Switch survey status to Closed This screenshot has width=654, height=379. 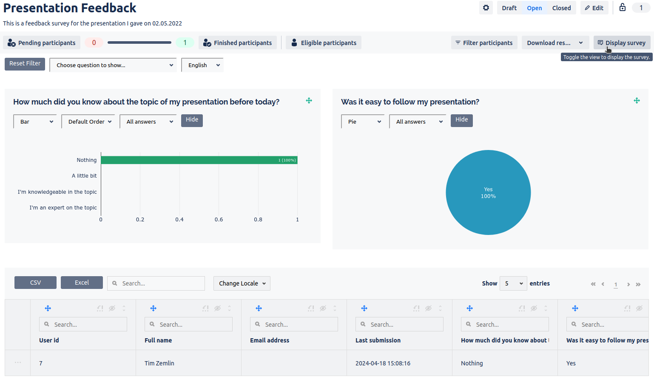(561, 8)
